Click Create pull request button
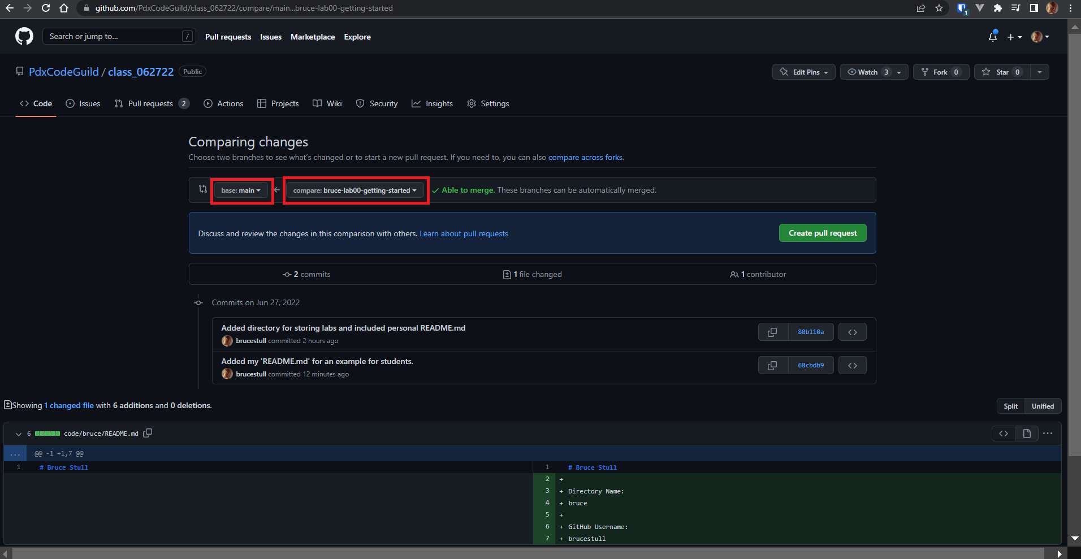This screenshot has height=559, width=1081. [823, 233]
